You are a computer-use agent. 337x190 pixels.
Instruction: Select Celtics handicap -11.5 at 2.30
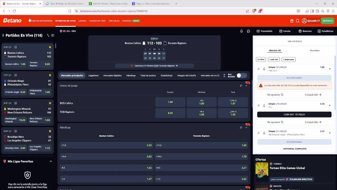[x=106, y=145]
